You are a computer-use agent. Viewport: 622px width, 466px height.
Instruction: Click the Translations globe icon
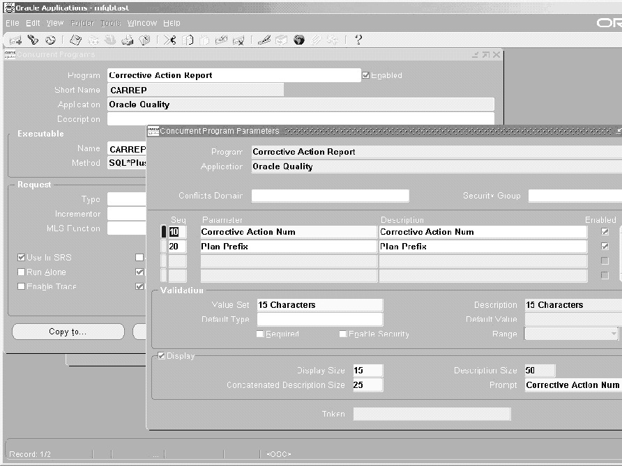point(299,40)
